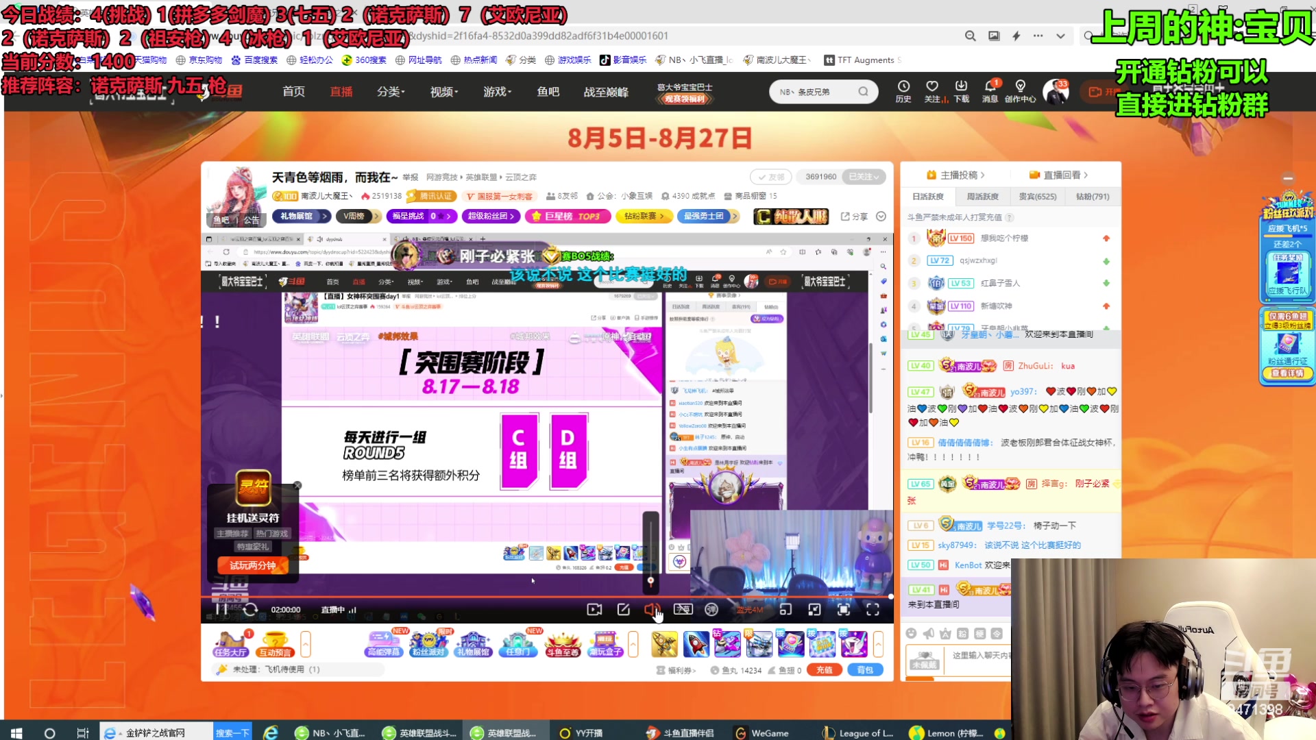Open the 任意门 feature
The image size is (1316, 740).
519,644
